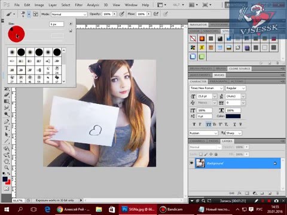Open the File menu
Screen dimensions: 287x215
[17, 5]
